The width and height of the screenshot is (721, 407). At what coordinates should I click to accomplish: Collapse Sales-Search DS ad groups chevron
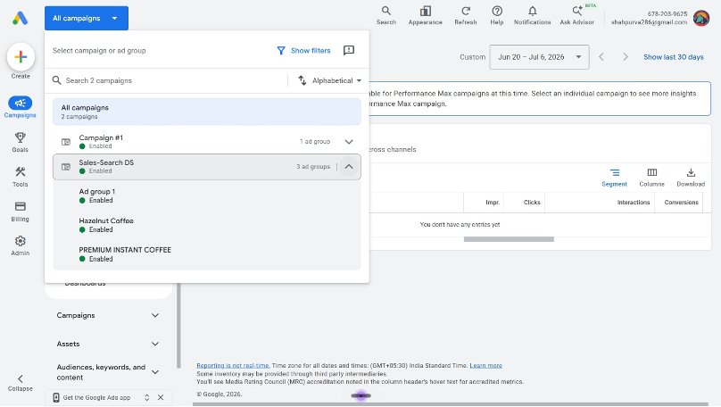[349, 167]
